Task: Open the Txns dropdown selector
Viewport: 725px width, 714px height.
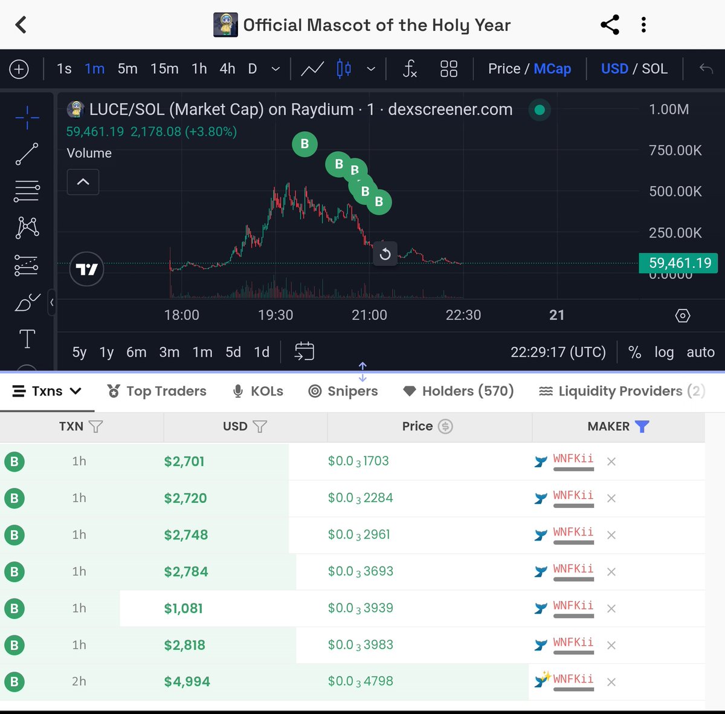Action: pyautogui.click(x=47, y=391)
